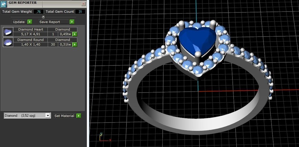Collapse panel using round arrow handle
This screenshot has width=299, height=147.
point(43,17)
